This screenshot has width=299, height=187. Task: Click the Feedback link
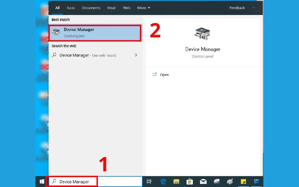[237, 8]
